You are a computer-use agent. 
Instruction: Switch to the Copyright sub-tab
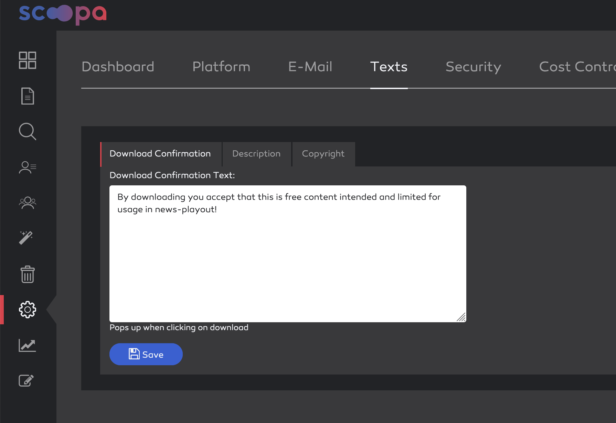coord(323,154)
